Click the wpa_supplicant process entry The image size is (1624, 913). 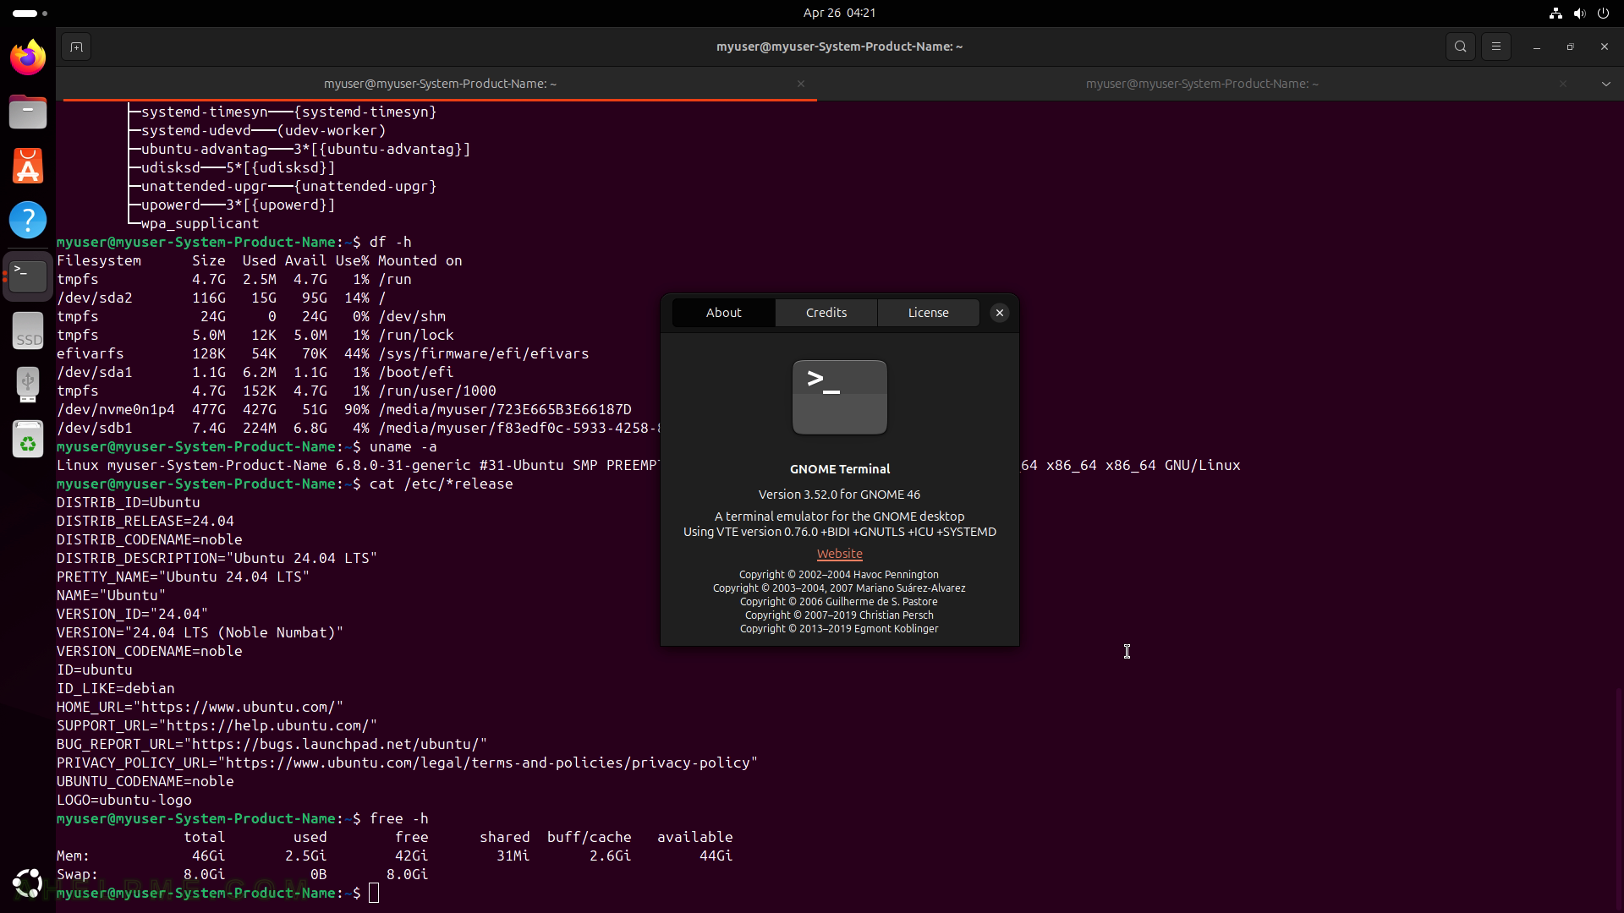200,223
